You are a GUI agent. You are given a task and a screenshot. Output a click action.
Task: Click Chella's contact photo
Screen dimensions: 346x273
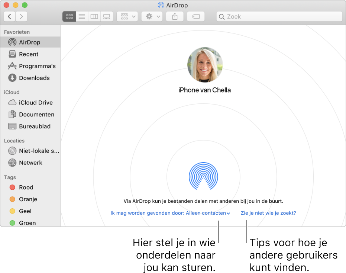tap(205, 65)
